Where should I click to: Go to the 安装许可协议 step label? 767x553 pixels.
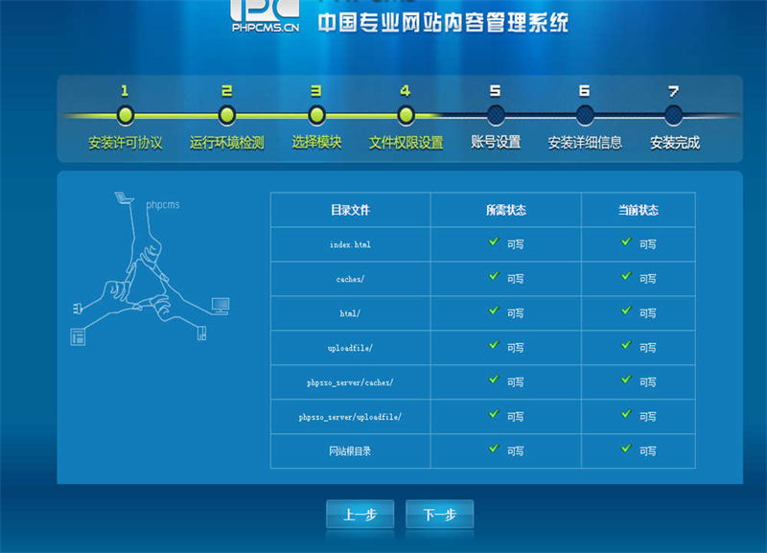tap(125, 143)
